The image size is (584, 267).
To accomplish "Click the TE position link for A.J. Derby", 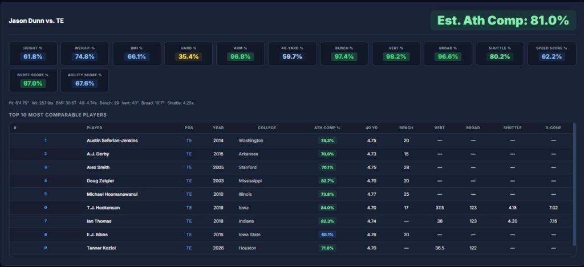I will click(x=189, y=154).
